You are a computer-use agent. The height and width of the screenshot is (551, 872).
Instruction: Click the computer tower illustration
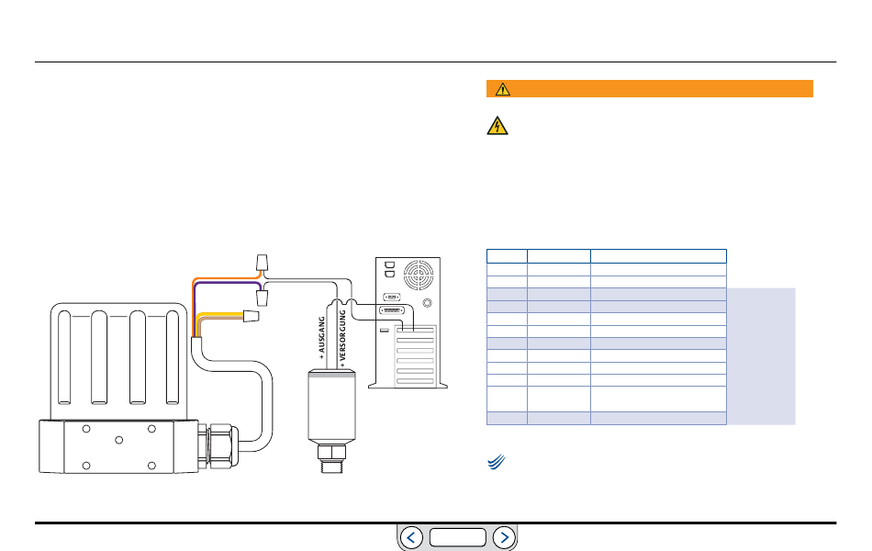[x=408, y=323]
